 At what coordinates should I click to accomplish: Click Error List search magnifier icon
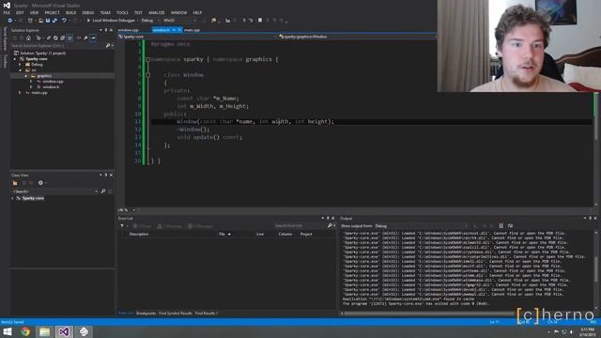tap(330, 225)
